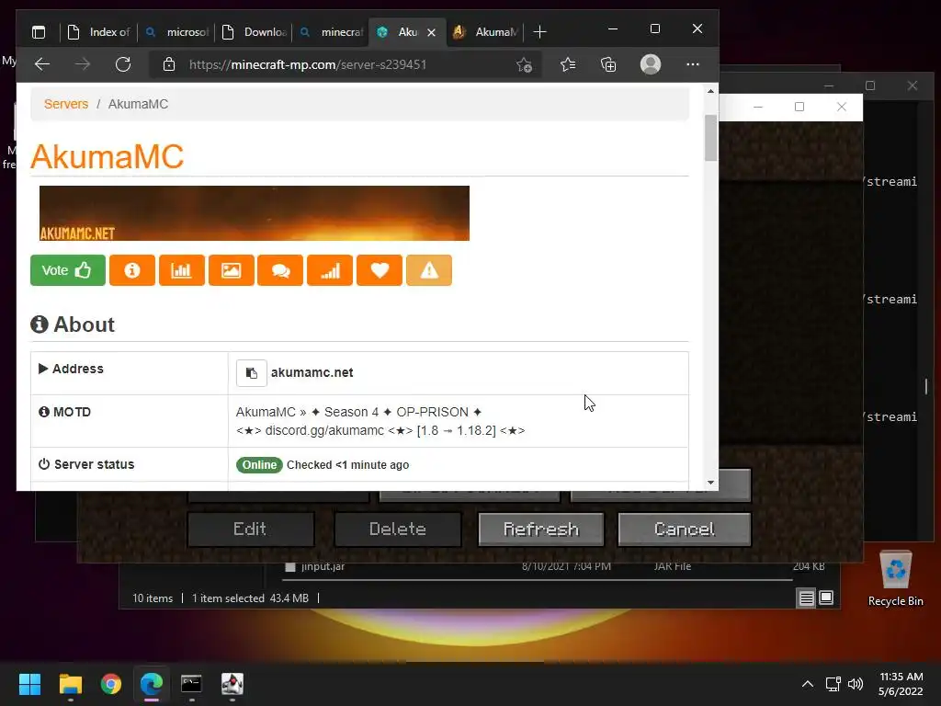Open Google Chrome from the taskbar
Image resolution: width=941 pixels, height=706 pixels.
(111, 684)
